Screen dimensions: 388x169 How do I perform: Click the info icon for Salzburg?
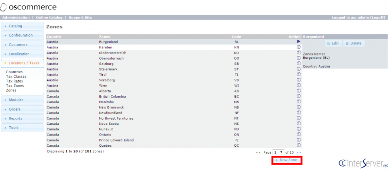[x=299, y=63]
